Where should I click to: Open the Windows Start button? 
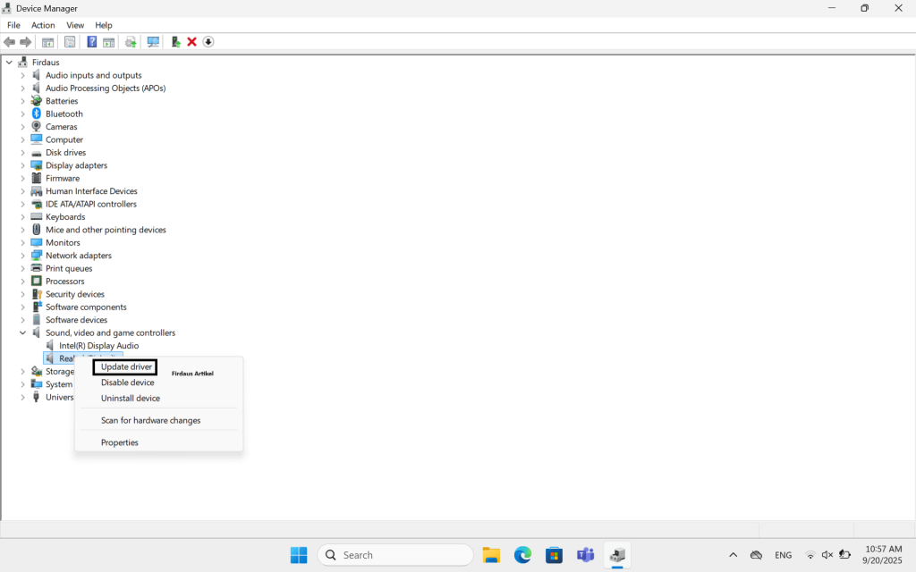click(299, 555)
